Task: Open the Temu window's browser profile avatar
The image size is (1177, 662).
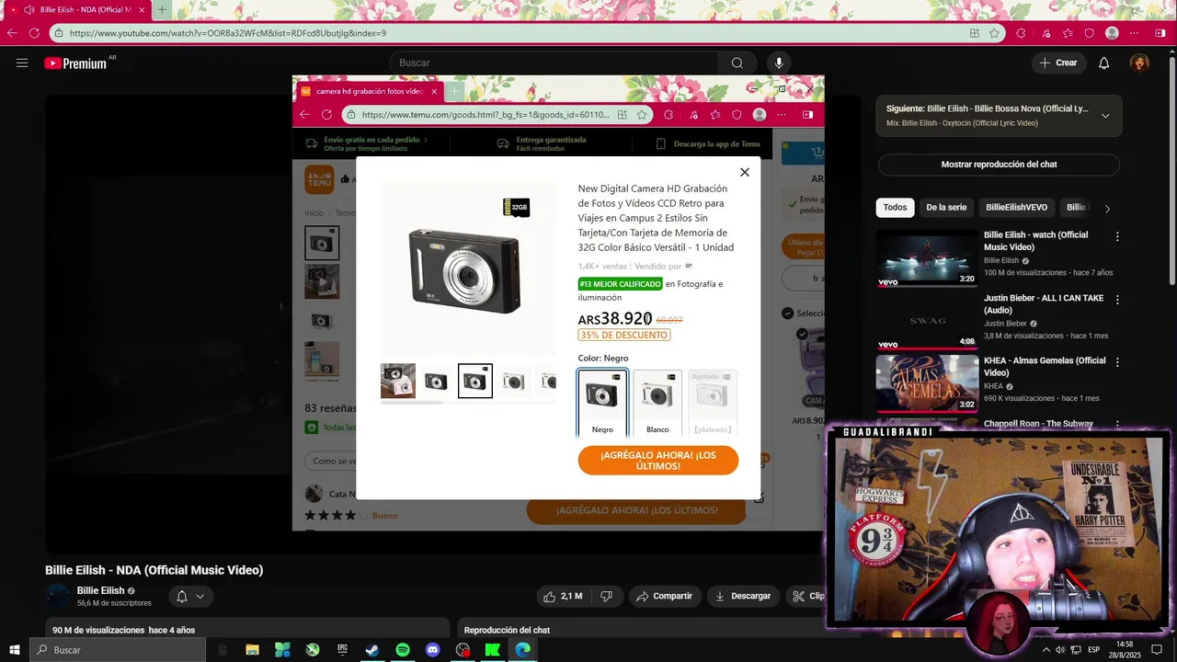Action: tap(760, 115)
